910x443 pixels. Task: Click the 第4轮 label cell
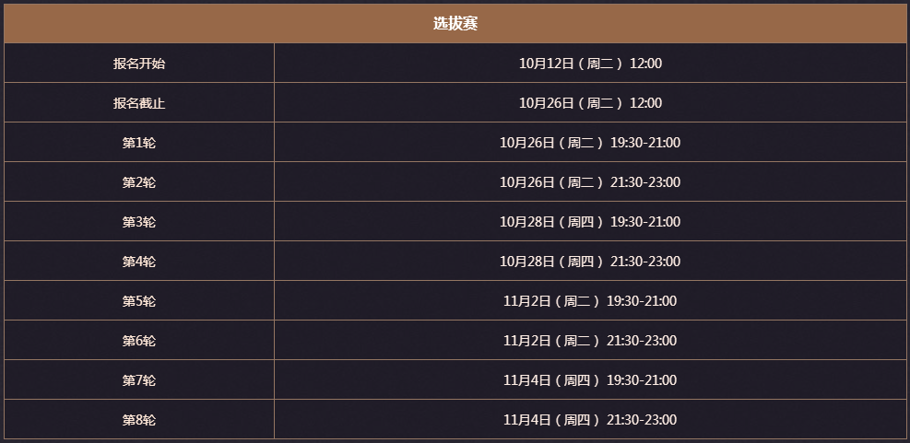pyautogui.click(x=139, y=261)
